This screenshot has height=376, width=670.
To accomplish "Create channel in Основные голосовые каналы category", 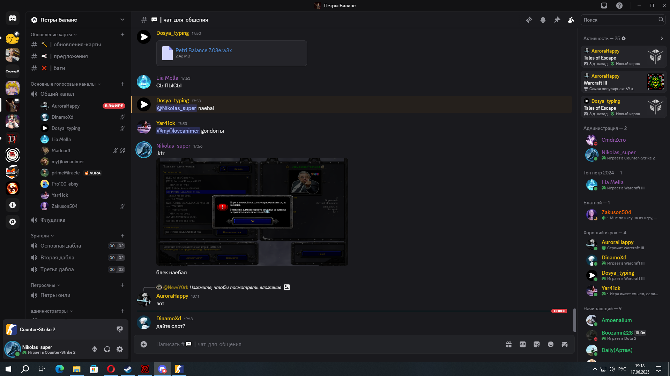I will tap(122, 84).
